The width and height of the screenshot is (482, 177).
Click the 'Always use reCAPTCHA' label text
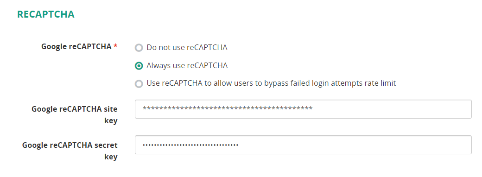click(187, 65)
